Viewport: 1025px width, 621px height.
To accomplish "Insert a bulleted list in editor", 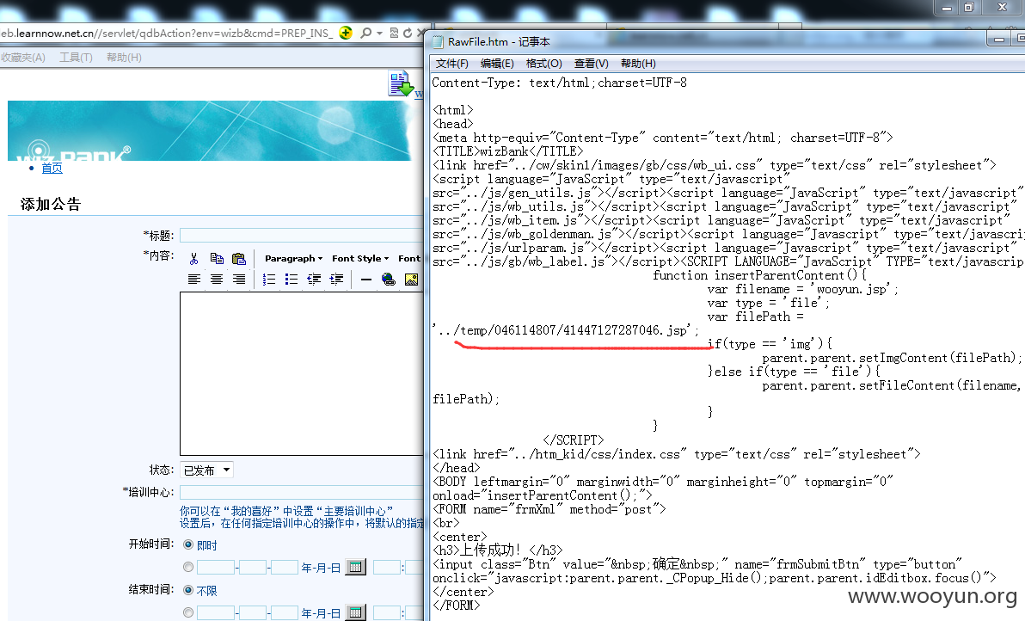I will tap(291, 280).
